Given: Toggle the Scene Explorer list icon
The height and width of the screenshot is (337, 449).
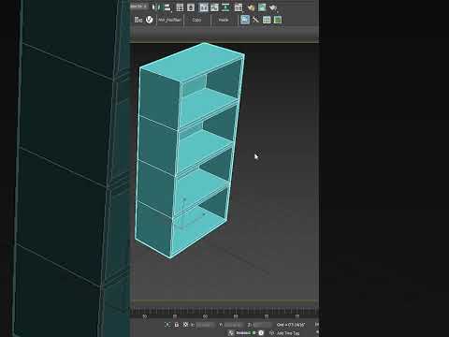Looking at the screenshot, I should pos(180,7).
